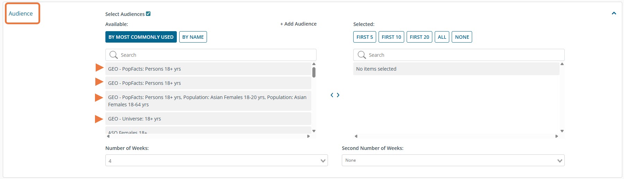The image size is (624, 179).
Task: Click scroll-right arrow under Available list
Action: (308, 136)
